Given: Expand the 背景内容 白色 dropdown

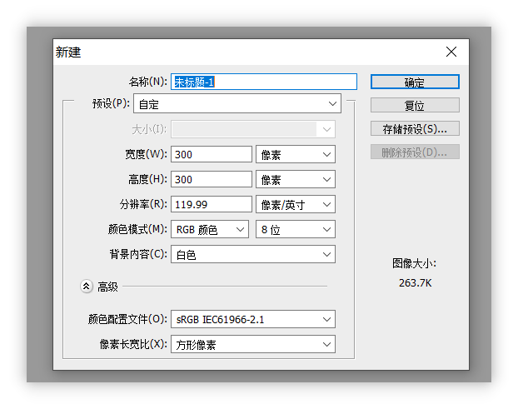Looking at the screenshot, I should 253,254.
